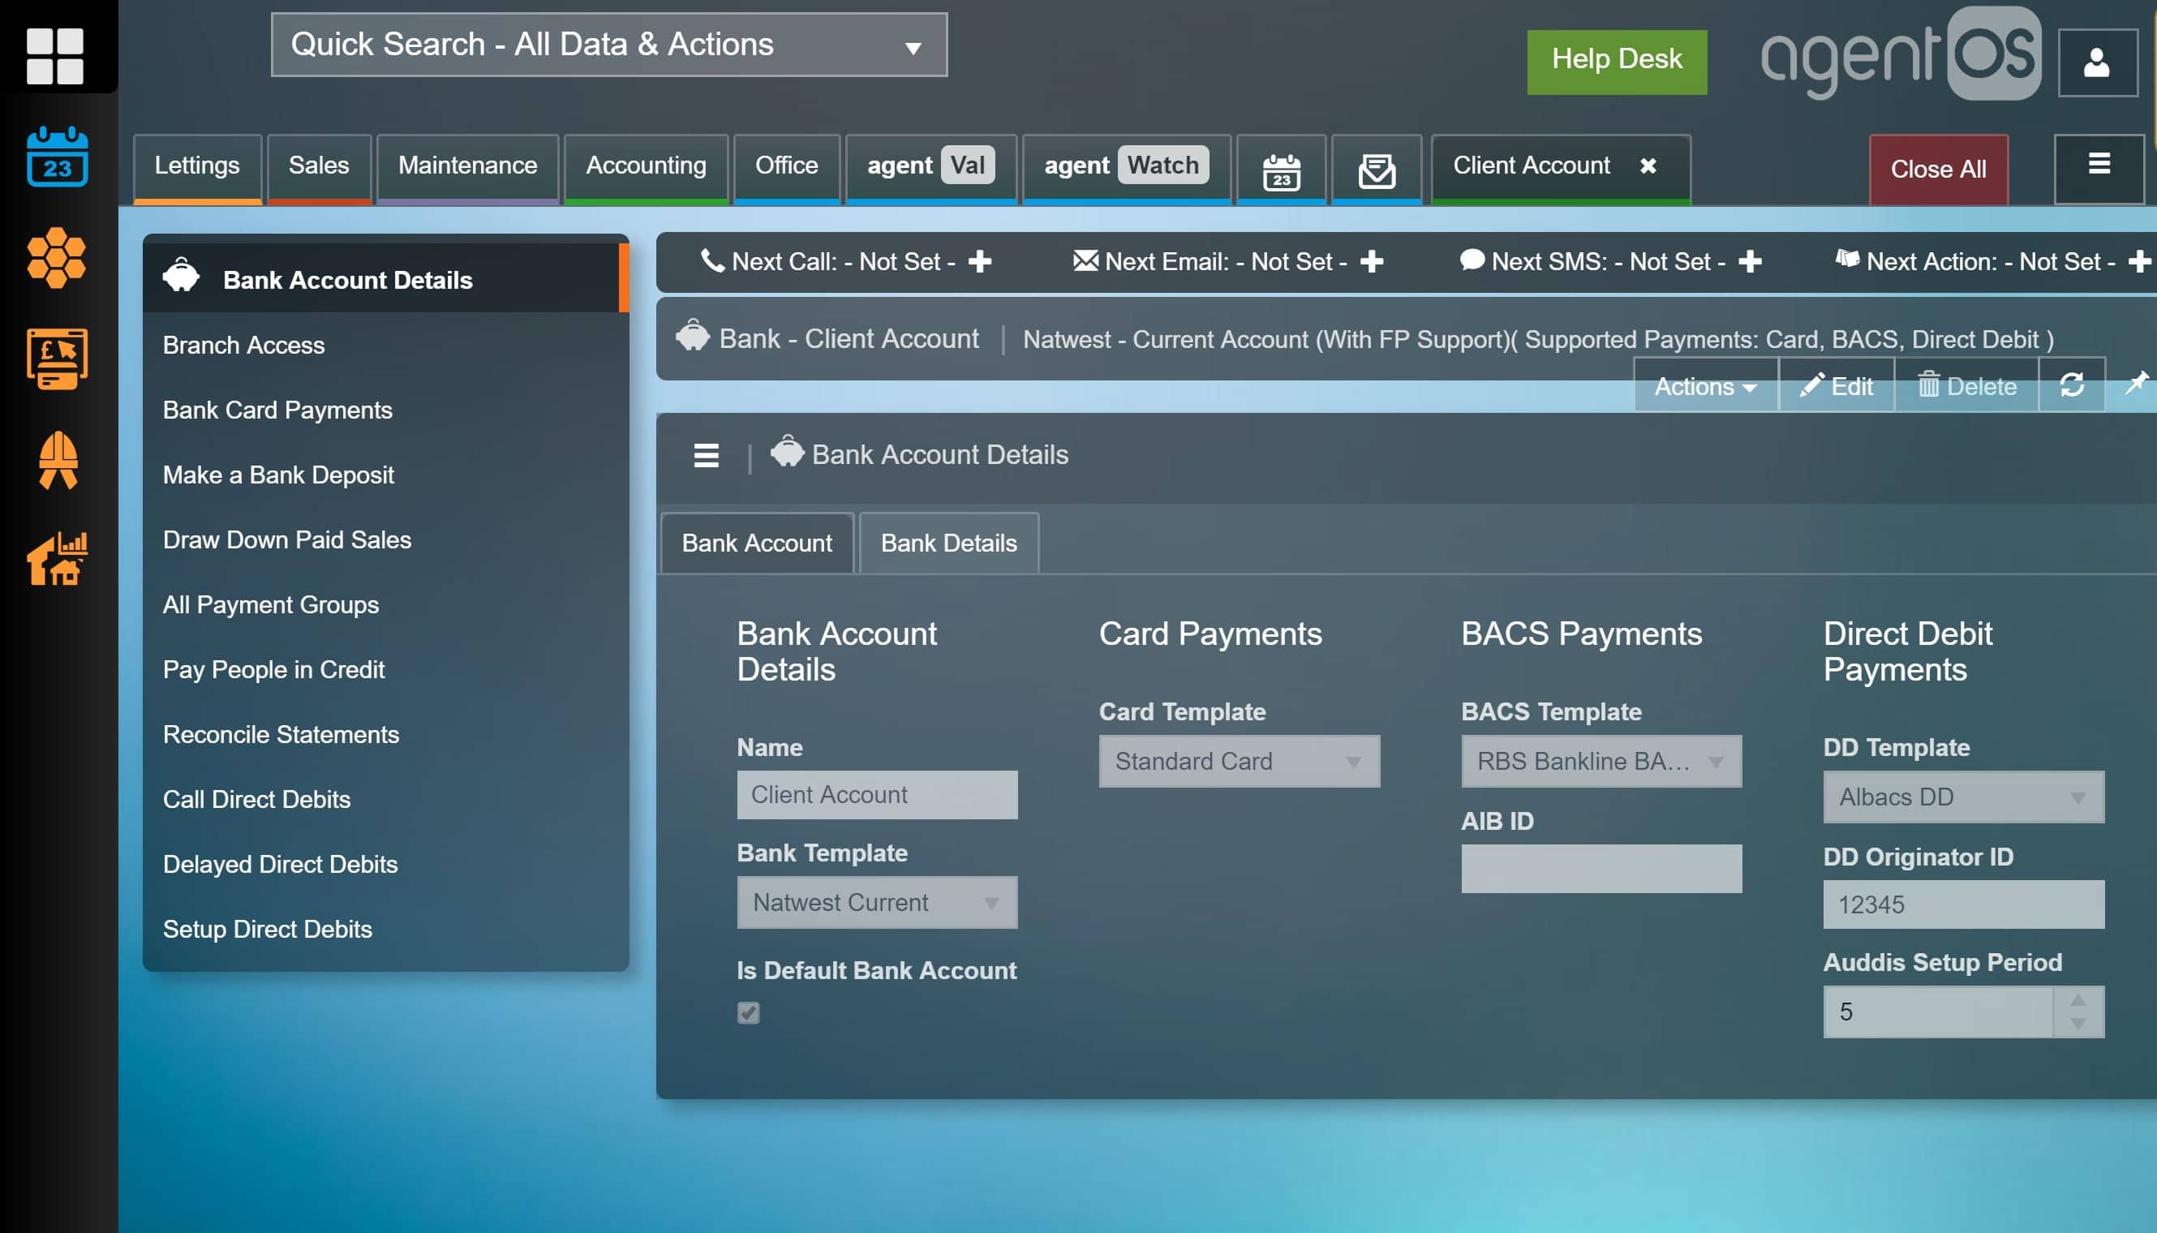Open Card Template Standard Card dropdown
This screenshot has height=1233, width=2157.
[1239, 762]
